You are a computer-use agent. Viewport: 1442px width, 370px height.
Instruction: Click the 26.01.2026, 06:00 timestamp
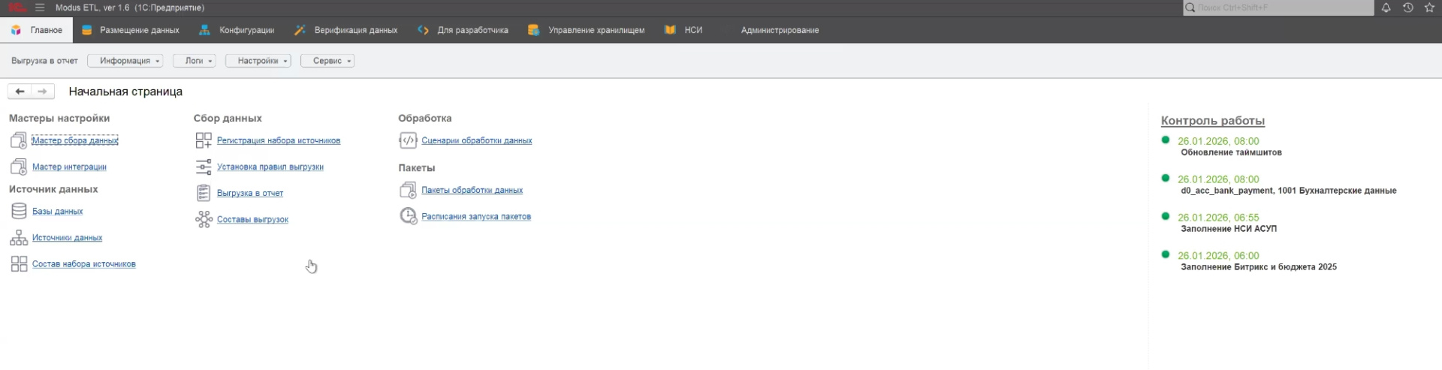(x=1218, y=256)
